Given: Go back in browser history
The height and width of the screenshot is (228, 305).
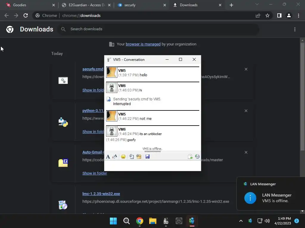Looking at the screenshot, I should (7, 15).
